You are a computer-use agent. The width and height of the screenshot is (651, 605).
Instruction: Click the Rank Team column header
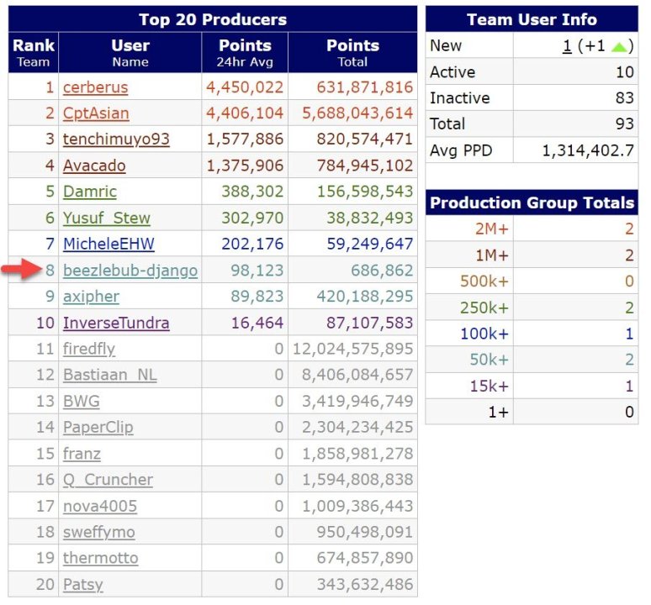(34, 52)
